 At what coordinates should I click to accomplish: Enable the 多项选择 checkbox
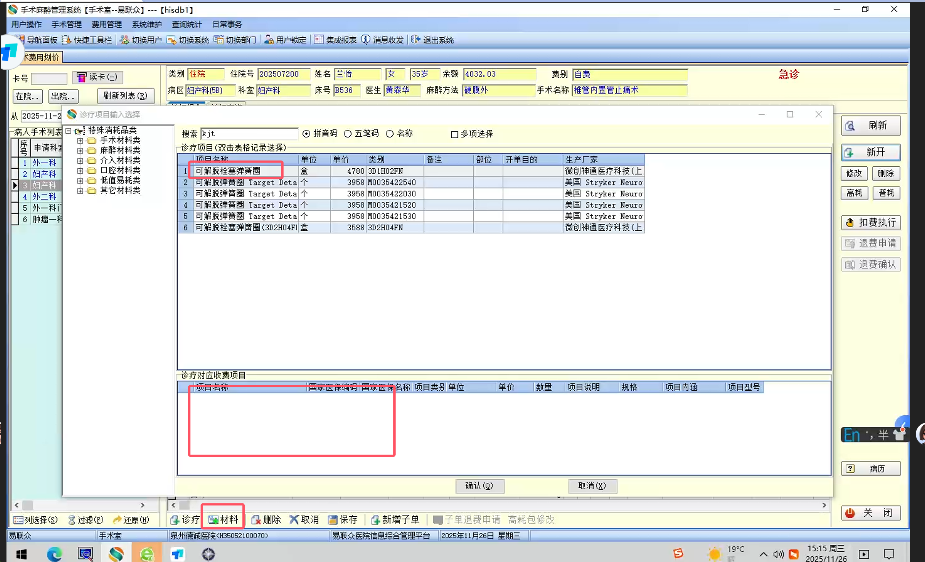pyautogui.click(x=454, y=134)
